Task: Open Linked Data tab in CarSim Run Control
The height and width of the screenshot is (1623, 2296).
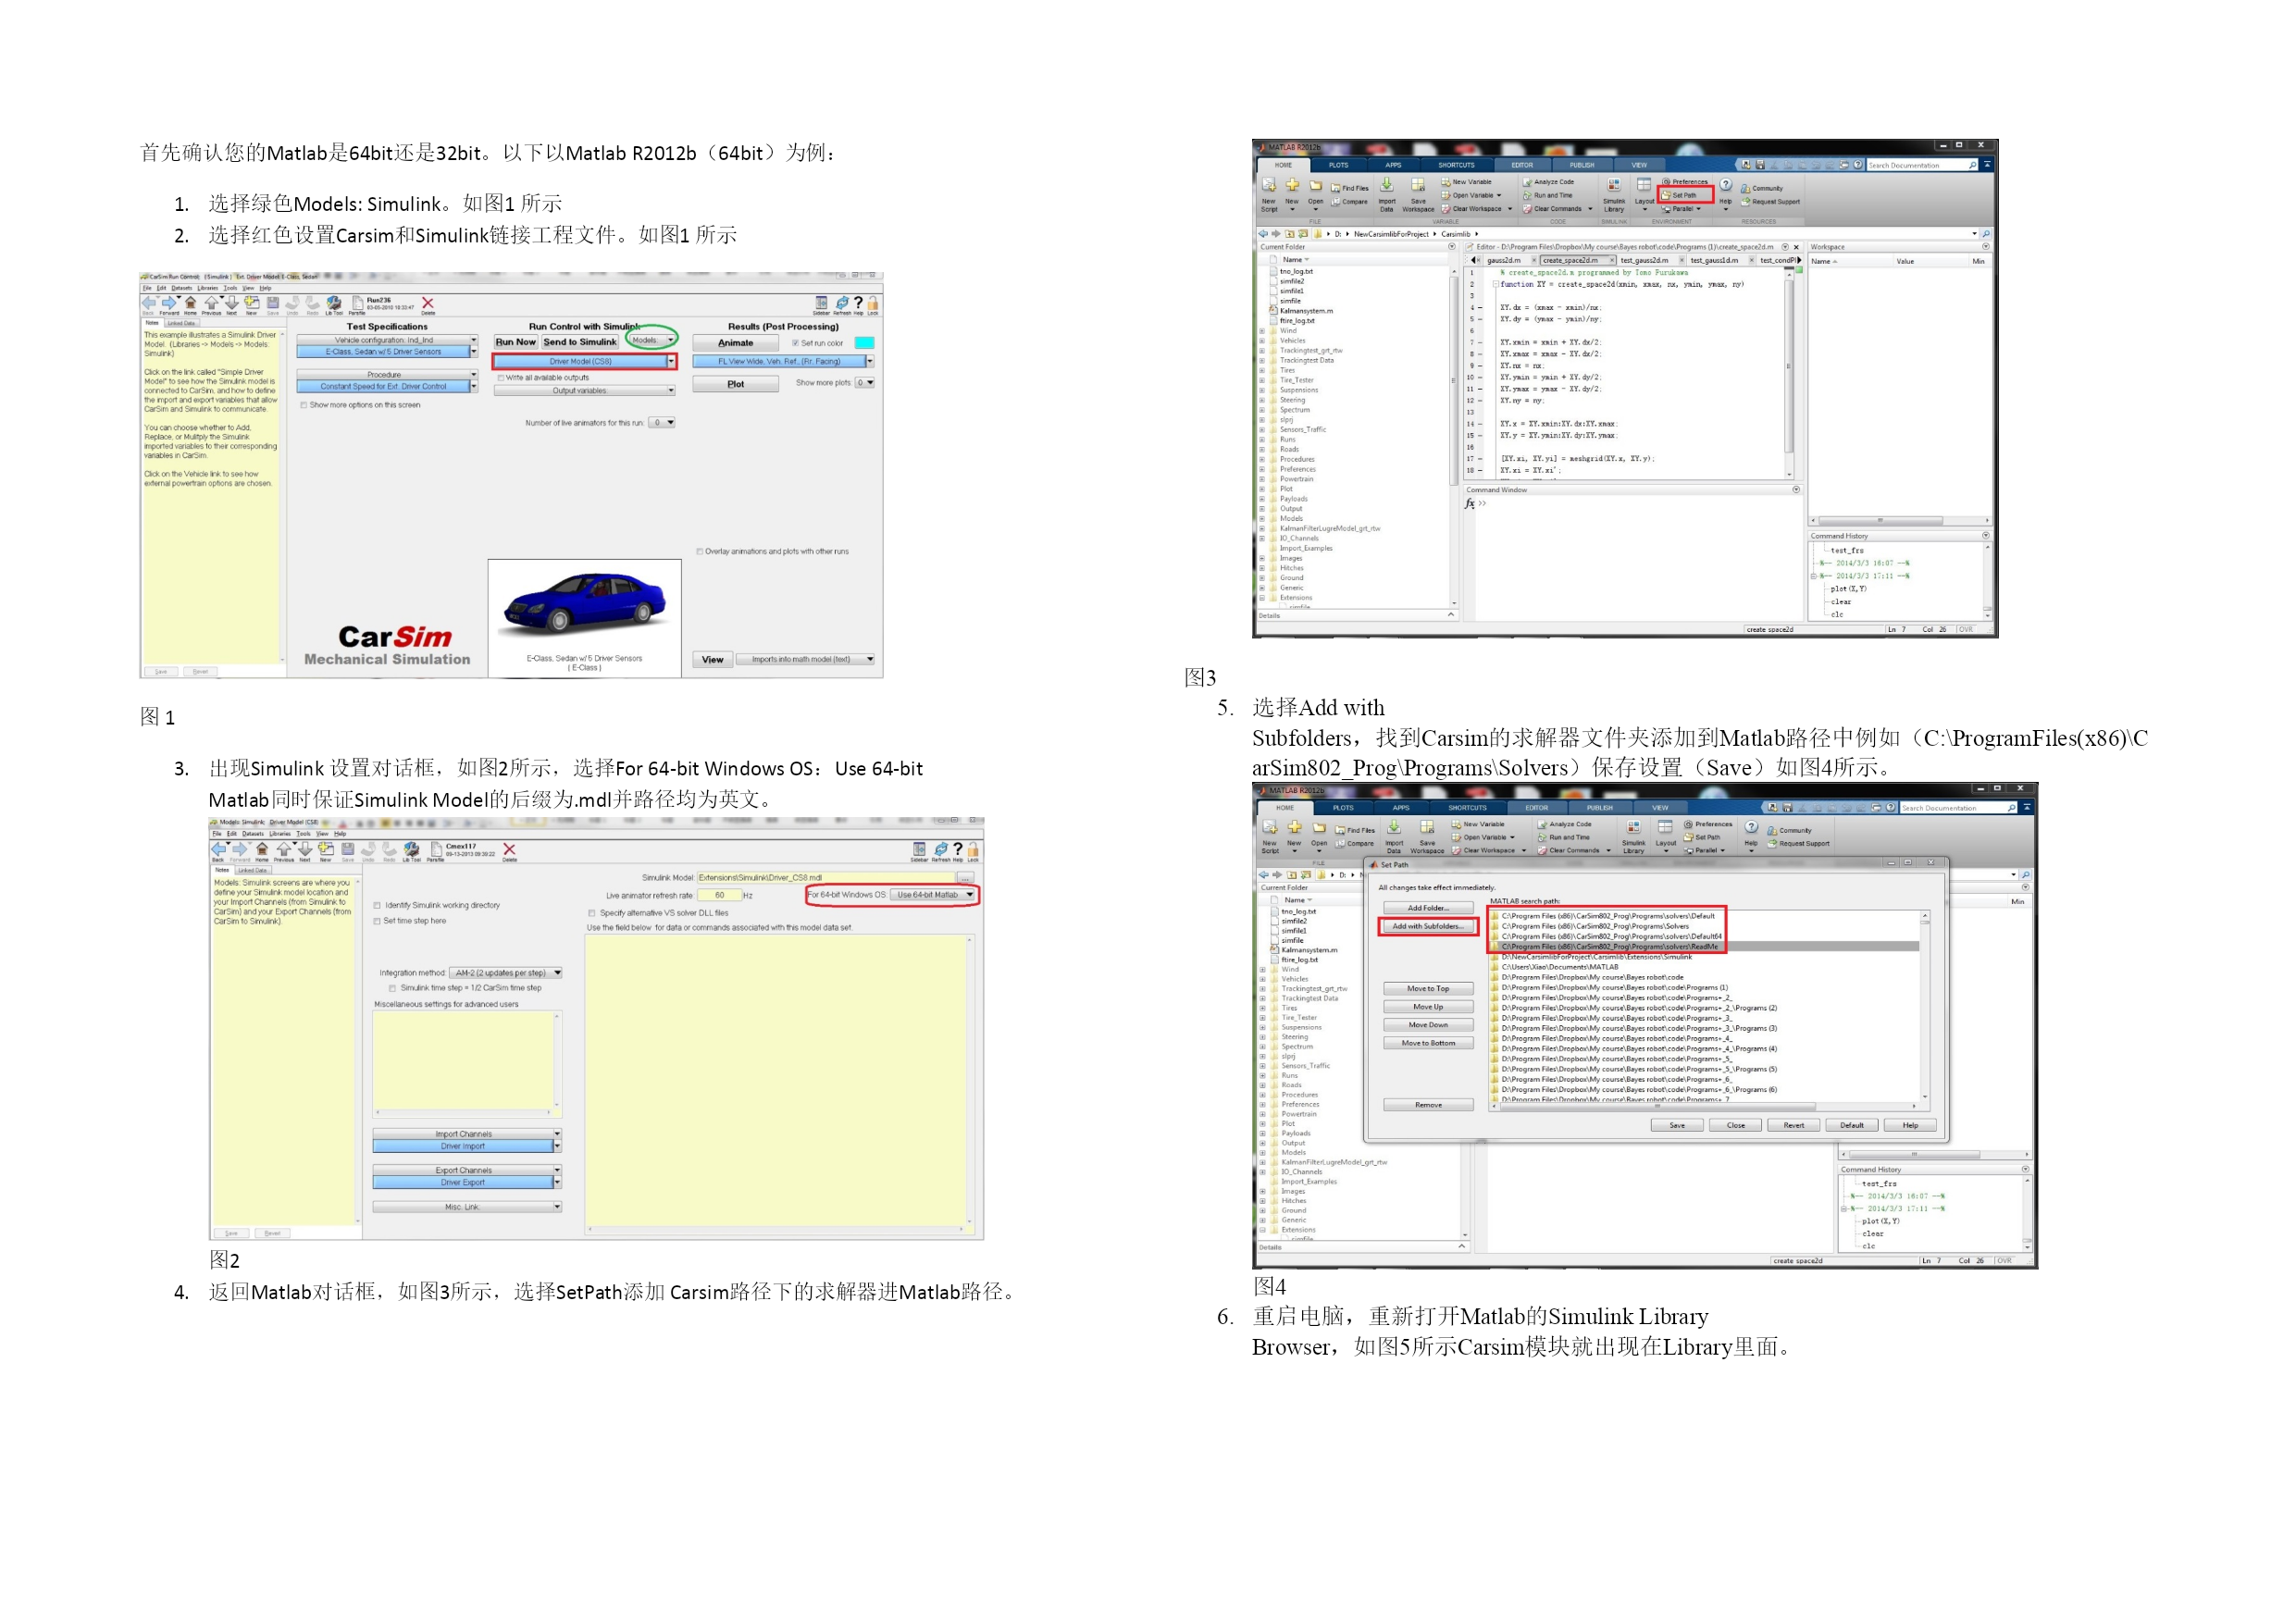Action: [181, 323]
